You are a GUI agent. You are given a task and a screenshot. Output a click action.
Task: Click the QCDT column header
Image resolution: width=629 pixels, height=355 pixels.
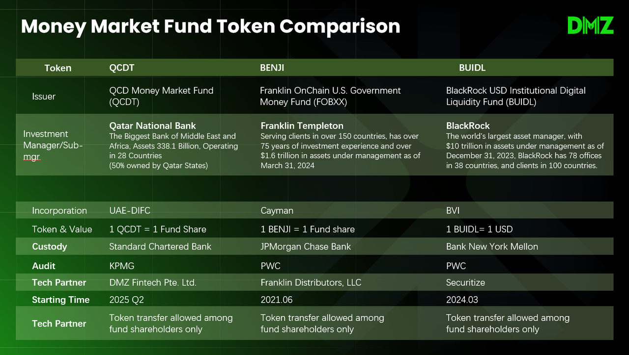(x=122, y=68)
